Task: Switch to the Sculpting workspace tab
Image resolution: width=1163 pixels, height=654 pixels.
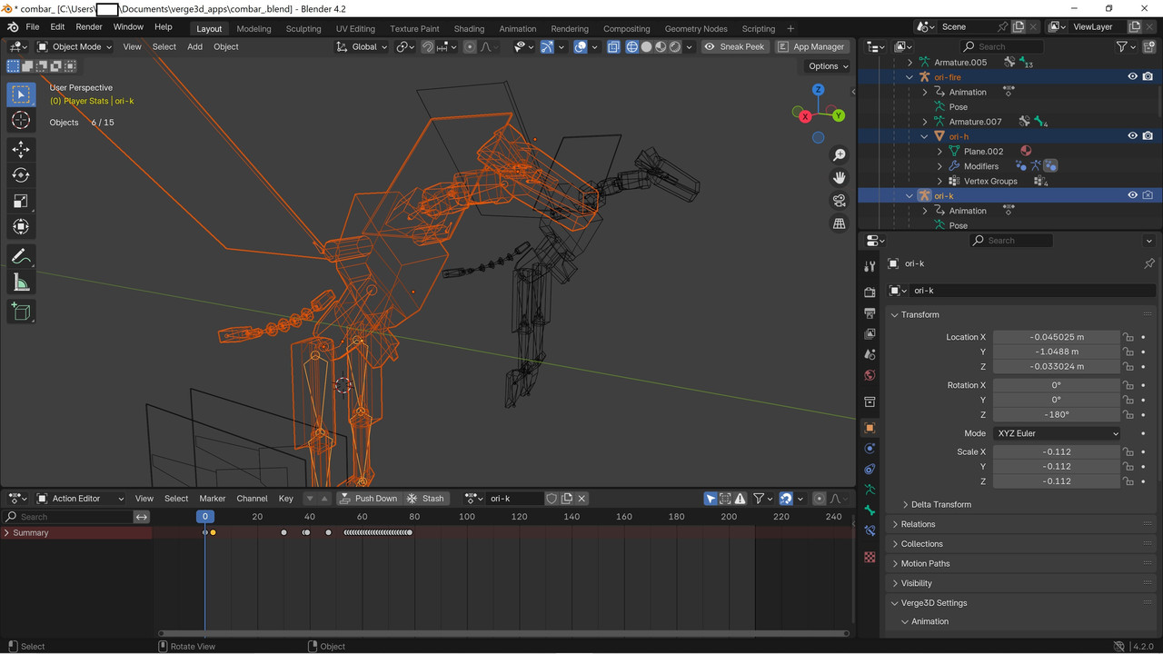Action: coord(303,28)
